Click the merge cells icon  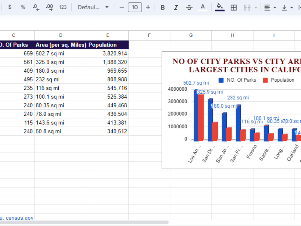(x=247, y=7)
